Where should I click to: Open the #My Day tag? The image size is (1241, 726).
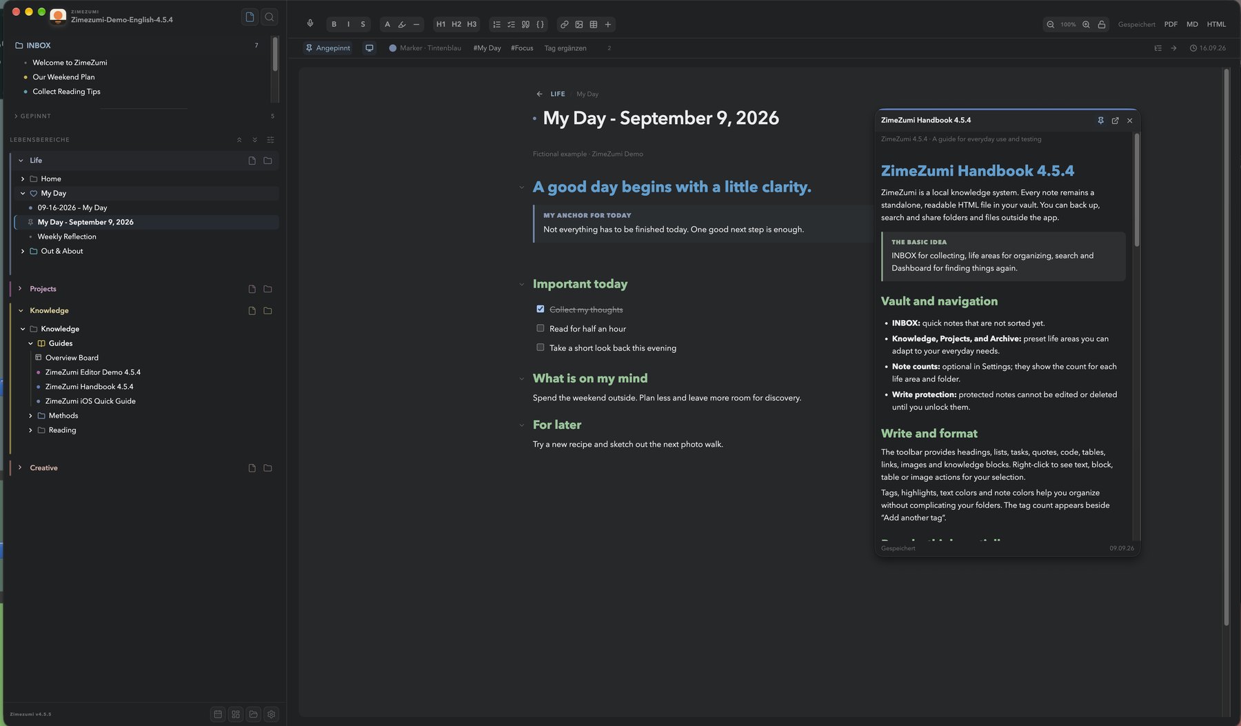(x=487, y=48)
